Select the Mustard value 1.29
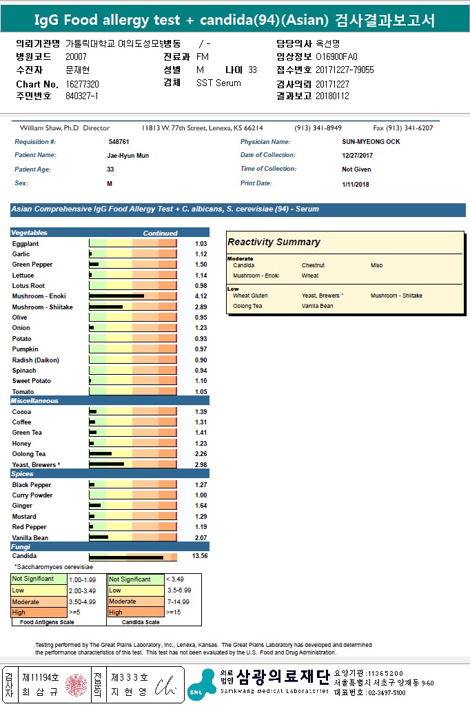The image size is (470, 711). coord(201,517)
